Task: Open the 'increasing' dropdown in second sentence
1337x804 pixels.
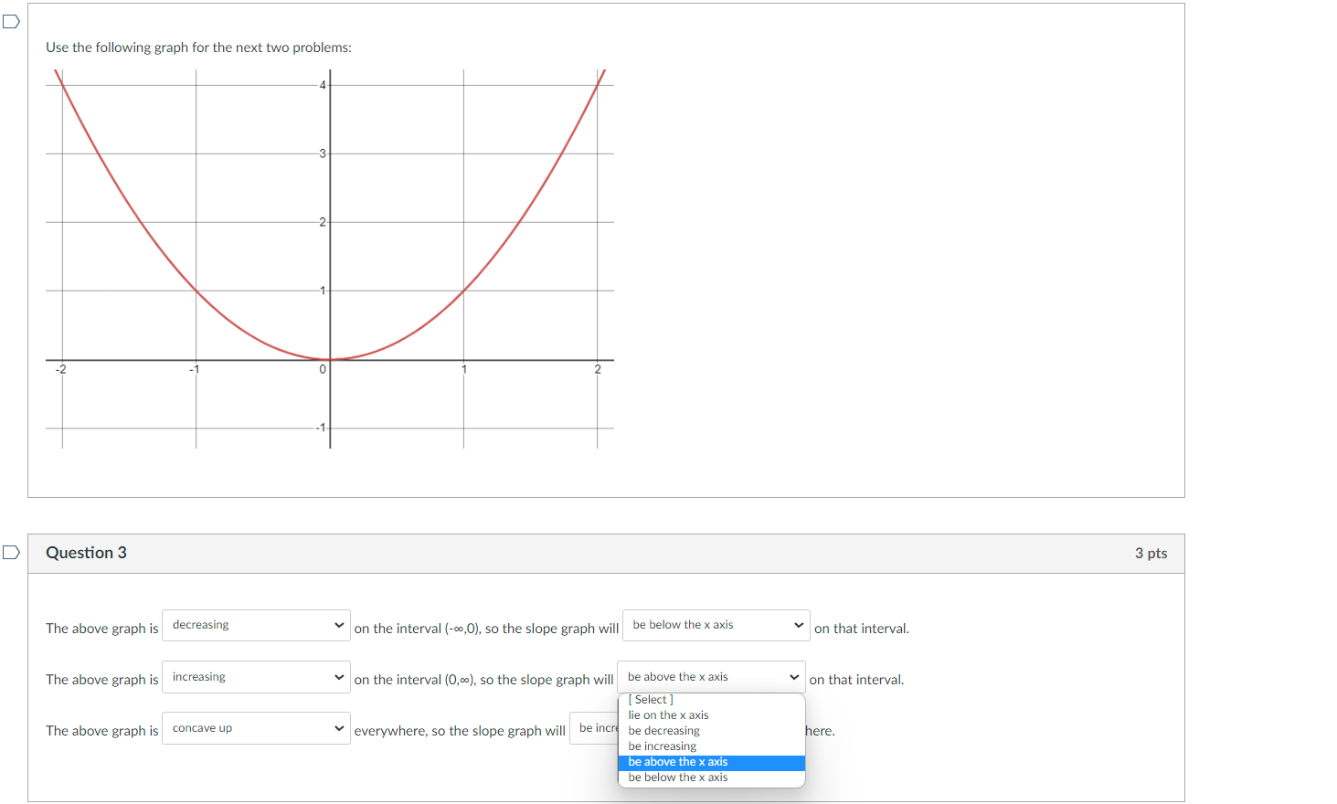Action: point(256,677)
